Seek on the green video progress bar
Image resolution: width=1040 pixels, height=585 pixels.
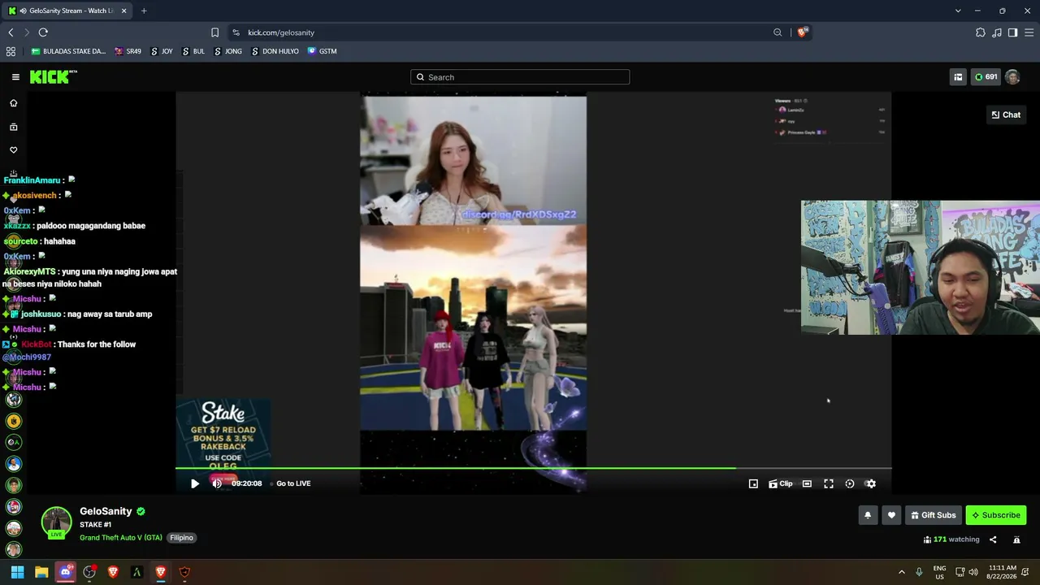pyautogui.click(x=534, y=468)
